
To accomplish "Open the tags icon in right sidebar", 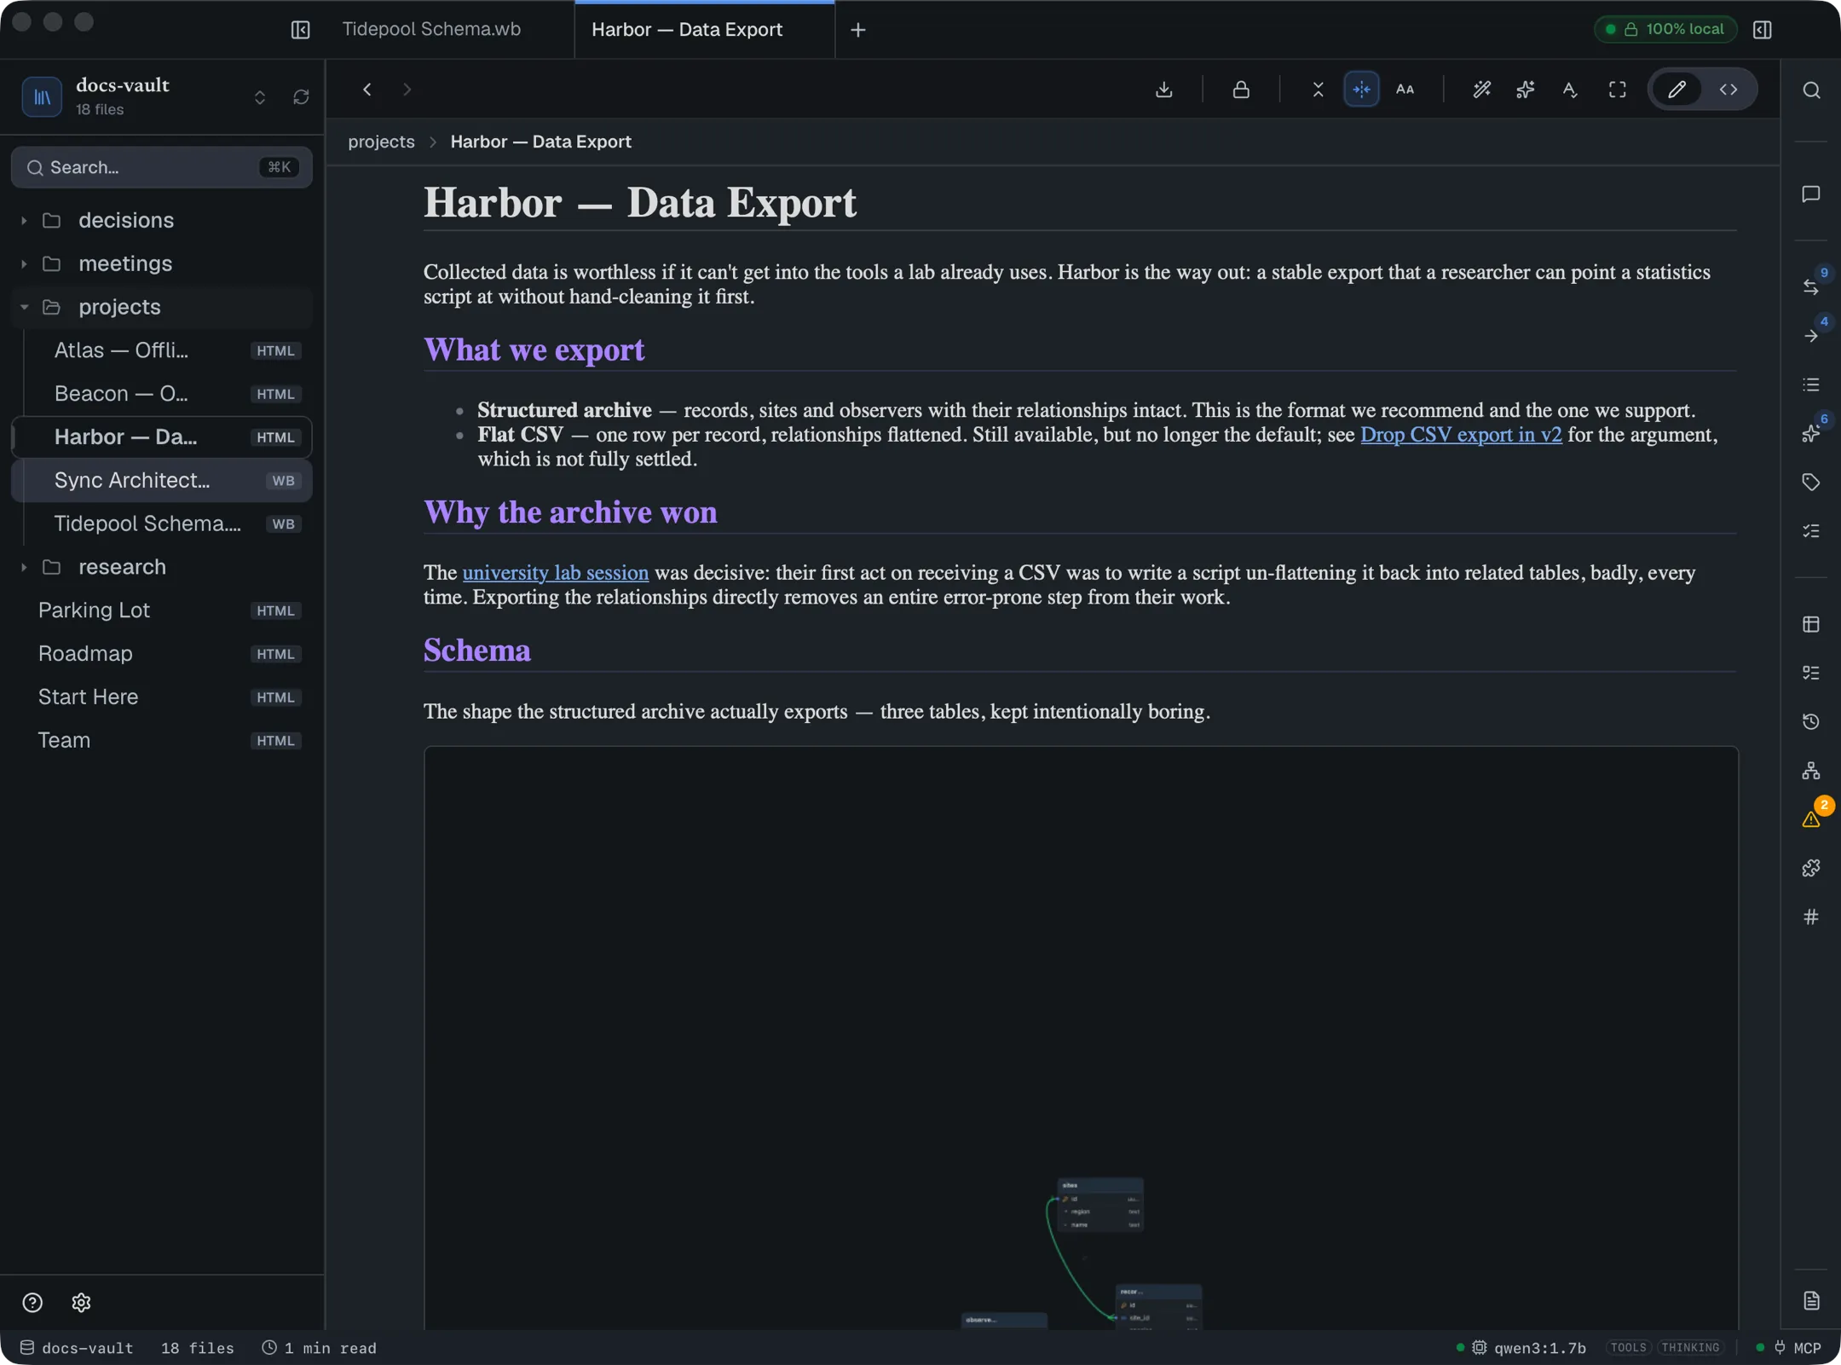I will (1811, 482).
